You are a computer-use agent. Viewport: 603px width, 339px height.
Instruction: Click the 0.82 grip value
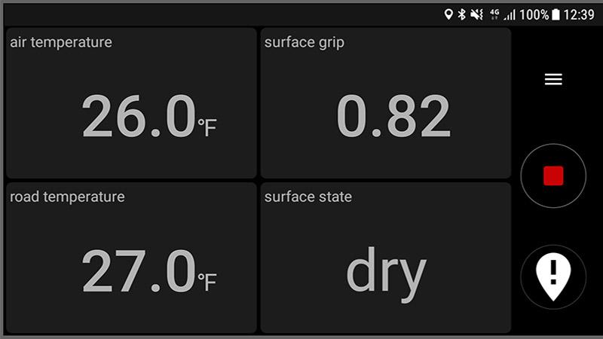click(x=393, y=116)
